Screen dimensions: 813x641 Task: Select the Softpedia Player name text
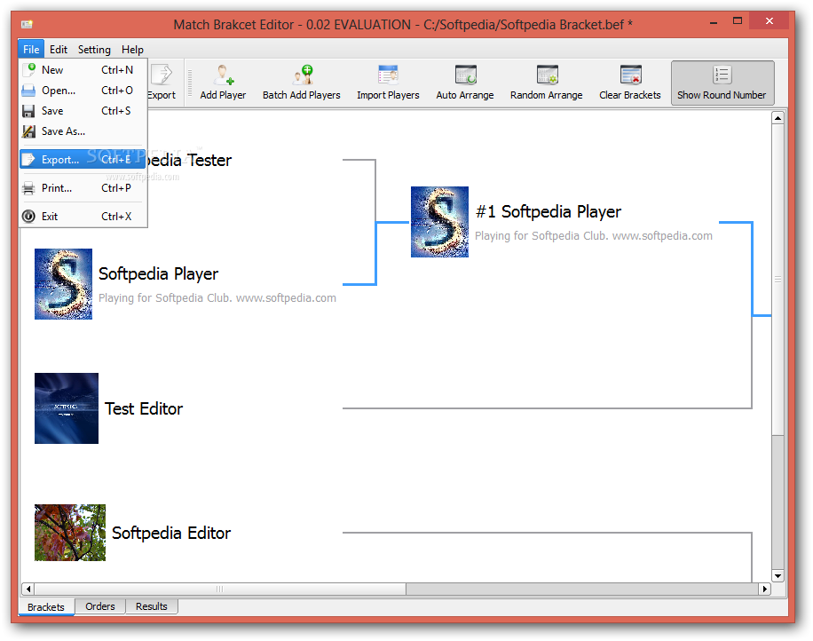coord(158,273)
